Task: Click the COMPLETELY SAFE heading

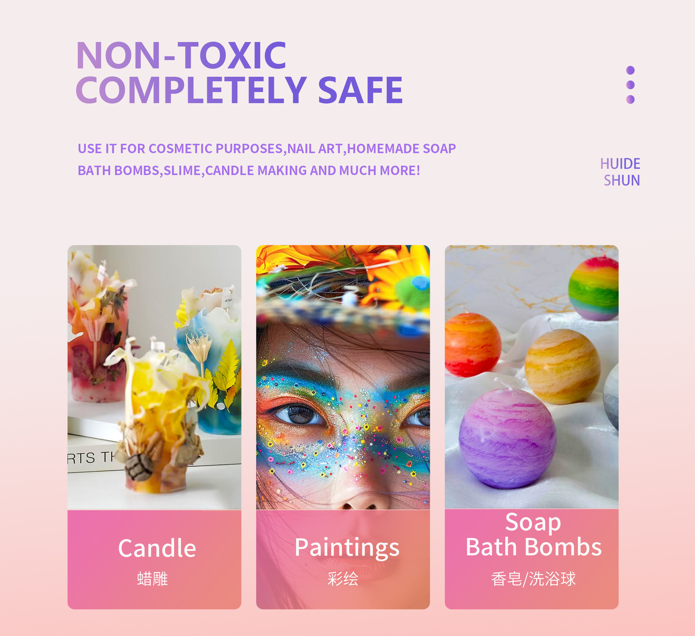Action: [239, 90]
